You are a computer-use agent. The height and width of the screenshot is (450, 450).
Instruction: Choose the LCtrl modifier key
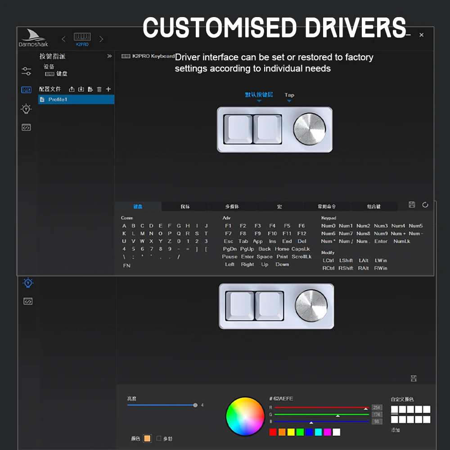point(328,261)
